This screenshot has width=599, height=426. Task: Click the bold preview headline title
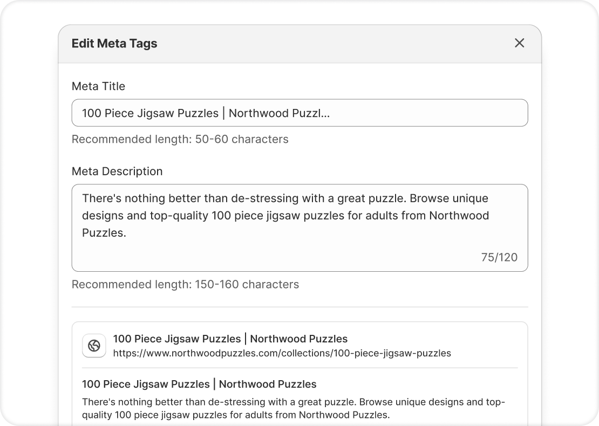(199, 384)
